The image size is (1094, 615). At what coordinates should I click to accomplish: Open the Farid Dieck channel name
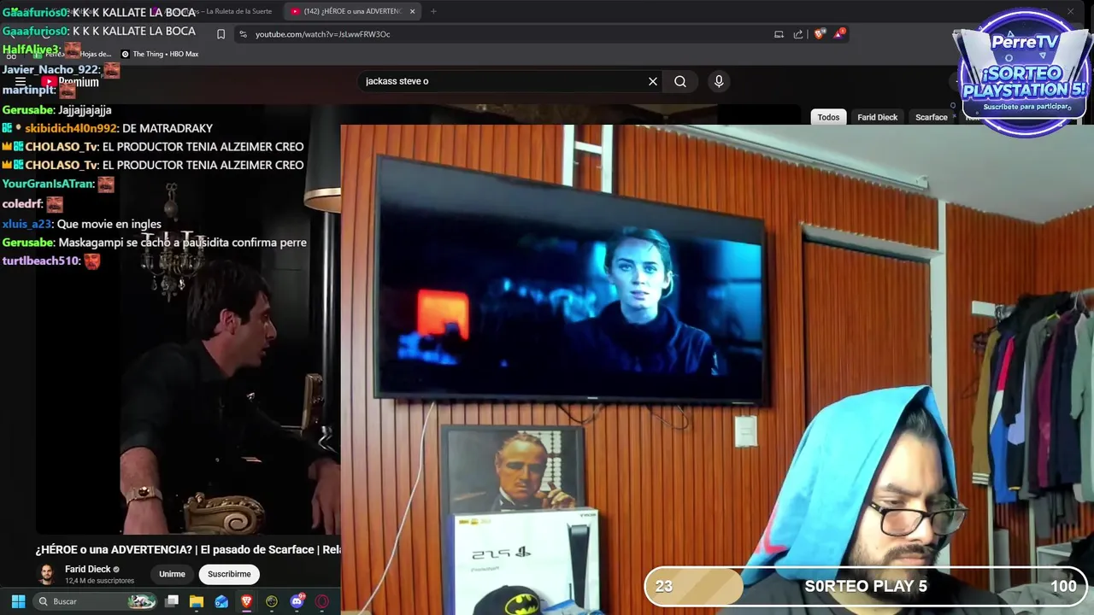pos(88,569)
